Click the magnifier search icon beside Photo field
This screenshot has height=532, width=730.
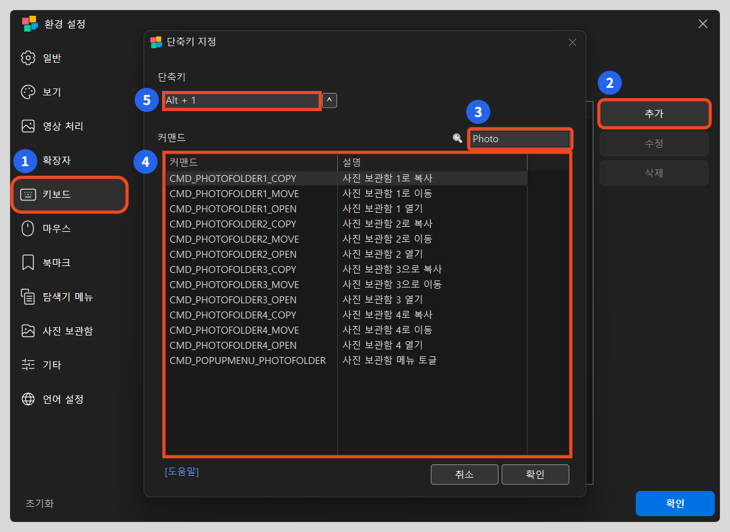(457, 138)
